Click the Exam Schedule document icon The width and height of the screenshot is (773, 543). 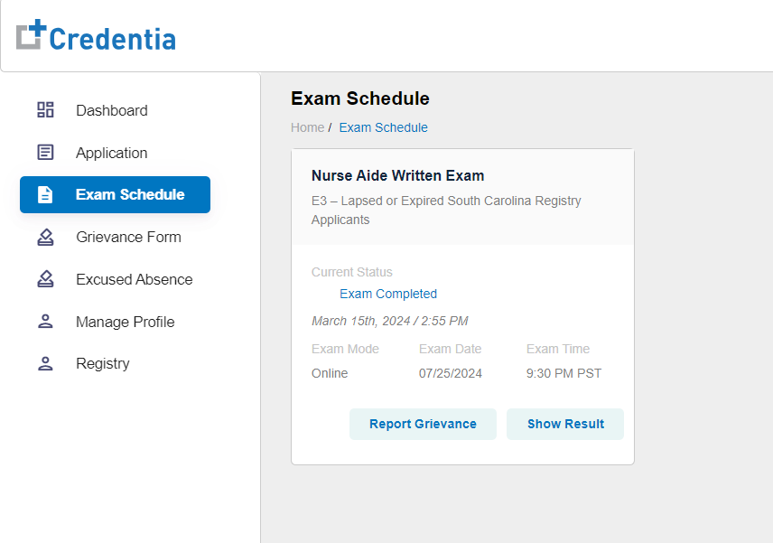[45, 195]
